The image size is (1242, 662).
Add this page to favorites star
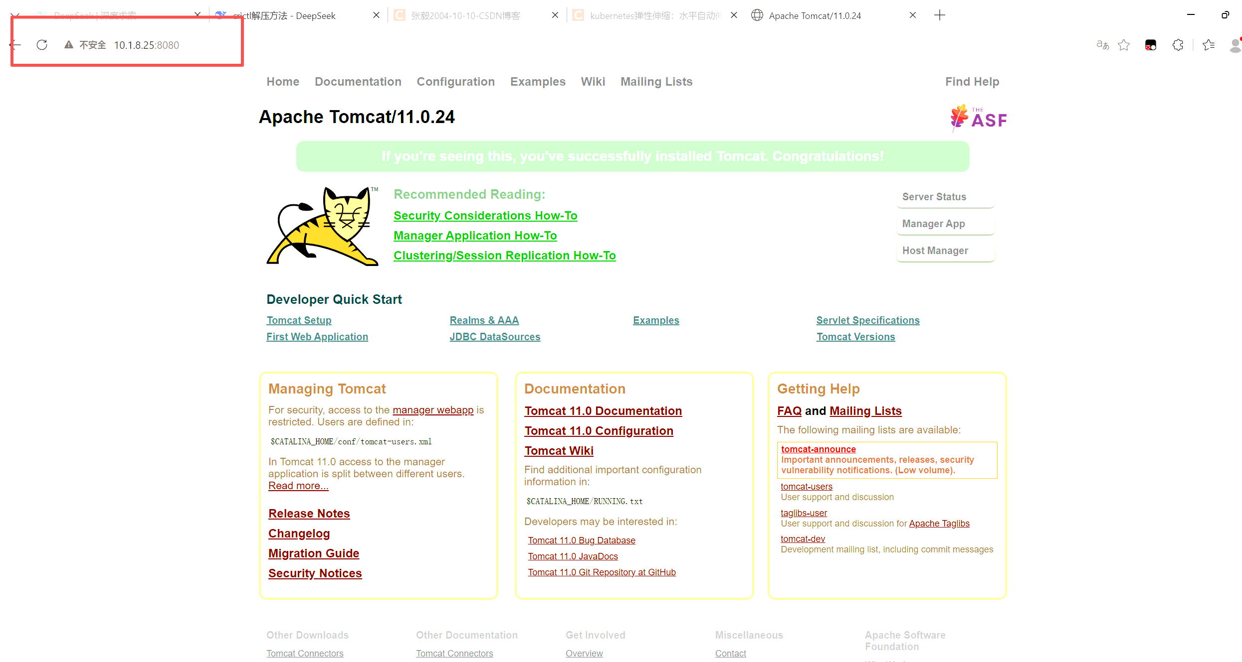coord(1124,45)
